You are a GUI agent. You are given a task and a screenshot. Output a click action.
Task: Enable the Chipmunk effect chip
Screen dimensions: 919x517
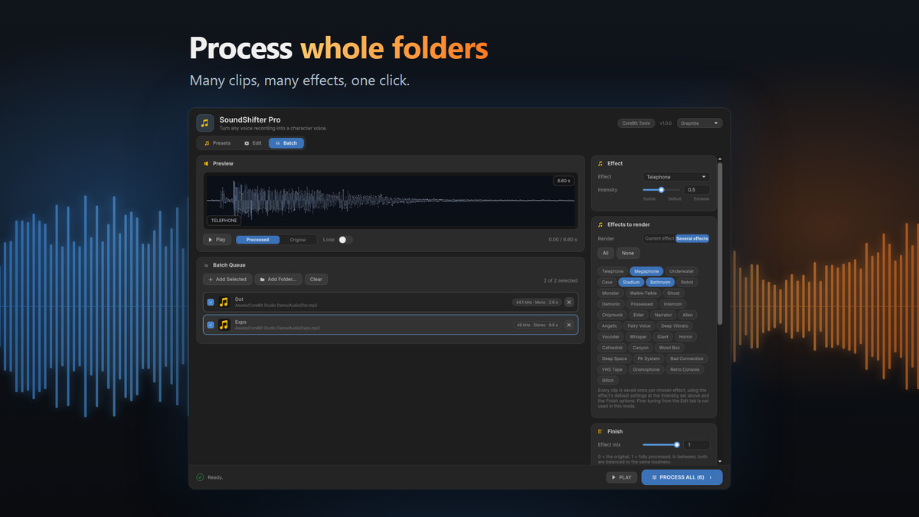point(613,315)
